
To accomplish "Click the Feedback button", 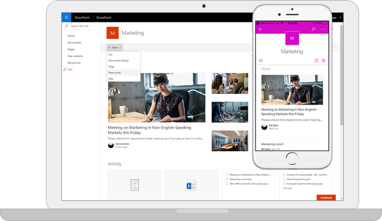I will 326,197.
